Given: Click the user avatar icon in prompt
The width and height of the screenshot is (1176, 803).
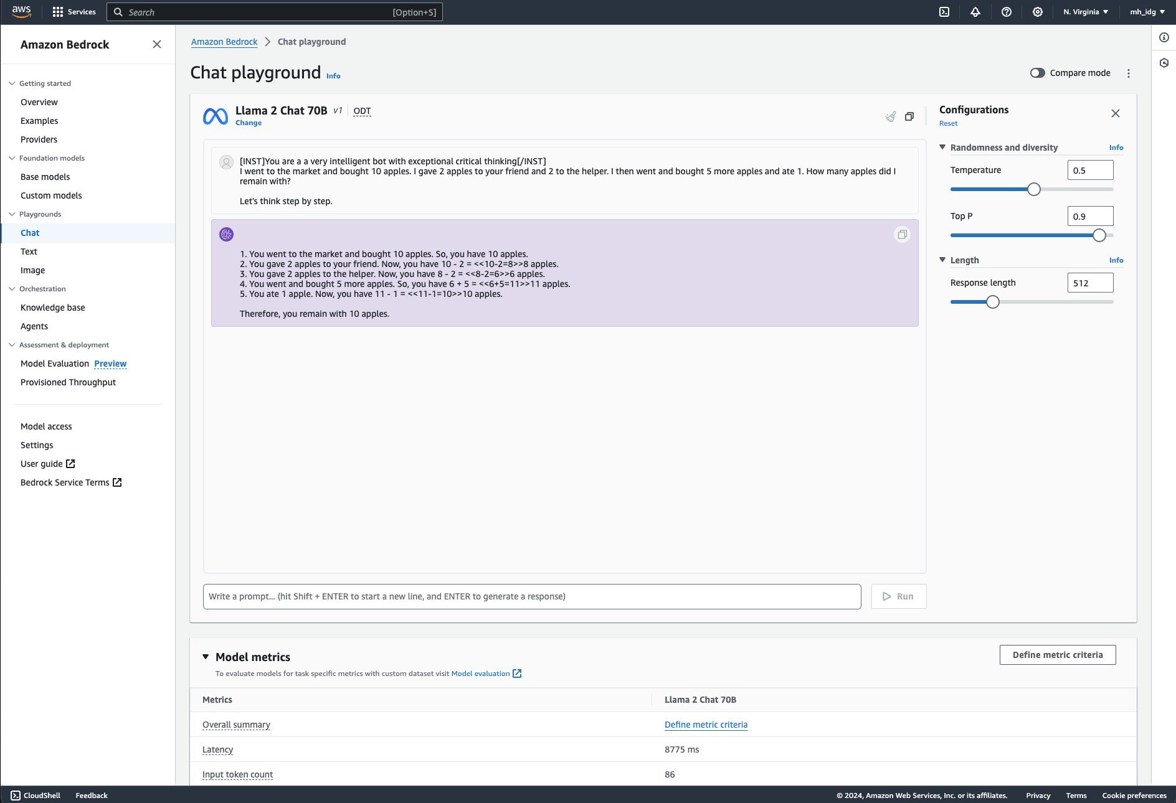Looking at the screenshot, I should click(226, 162).
